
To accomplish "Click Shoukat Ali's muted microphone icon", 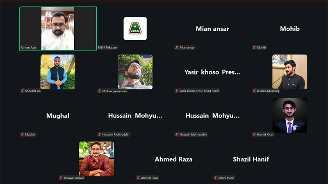I will click(22, 91).
